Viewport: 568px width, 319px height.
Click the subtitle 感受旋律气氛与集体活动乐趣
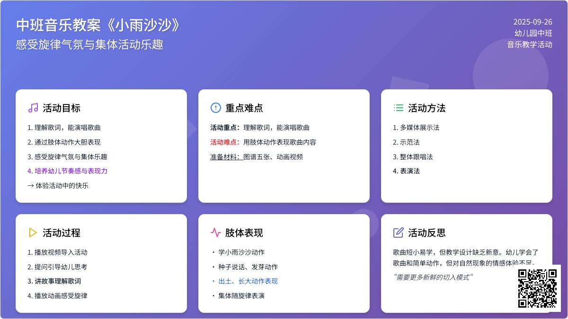(89, 45)
